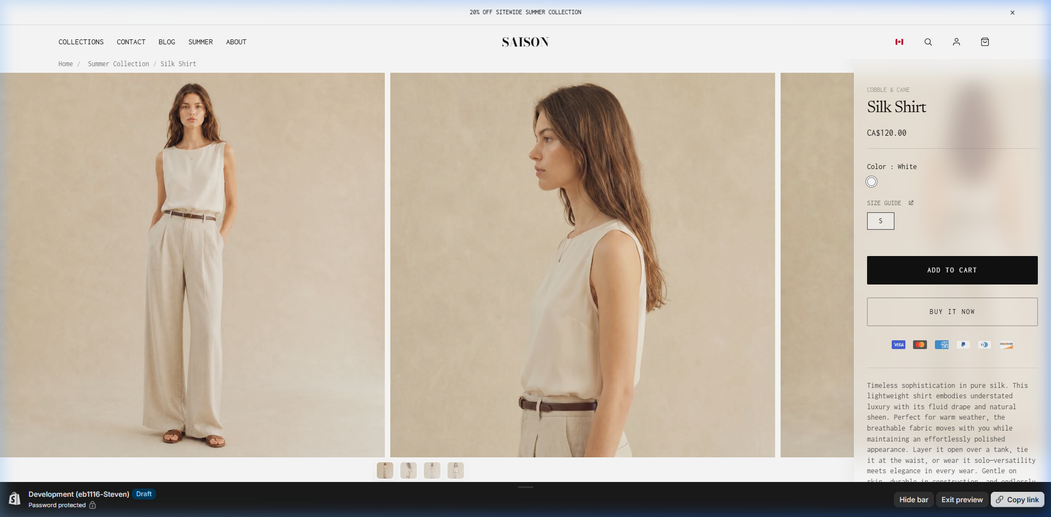This screenshot has width=1051, height=517.
Task: Dismiss the 20% off announcement bar
Action: (1012, 13)
